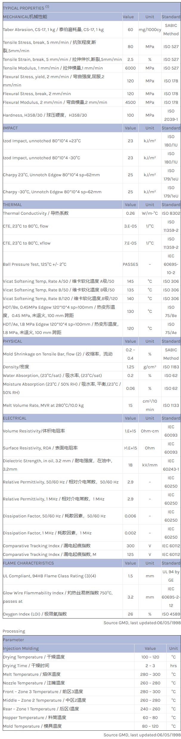Select the MECHANICAL section header
Screen dimensions: 181x739
tap(25, 17)
